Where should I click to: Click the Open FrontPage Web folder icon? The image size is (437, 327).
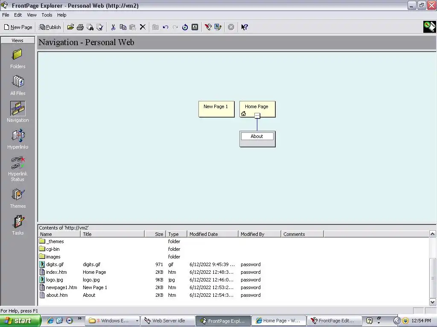pos(70,27)
